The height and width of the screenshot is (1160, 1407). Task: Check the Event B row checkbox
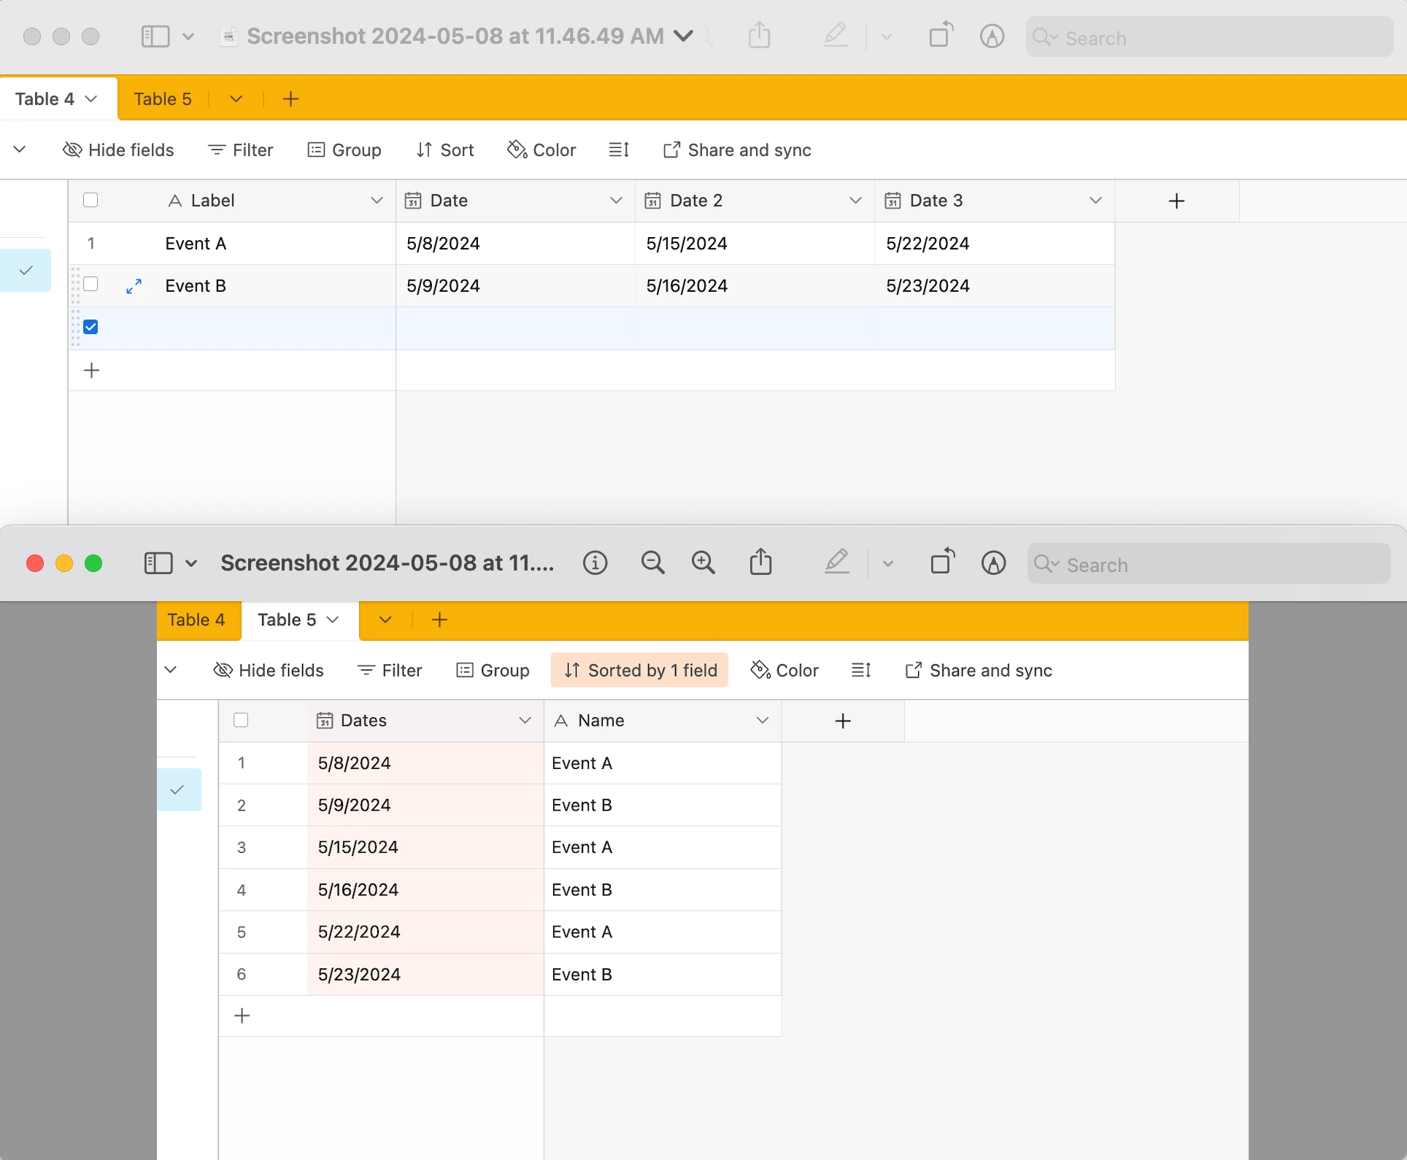coord(90,284)
